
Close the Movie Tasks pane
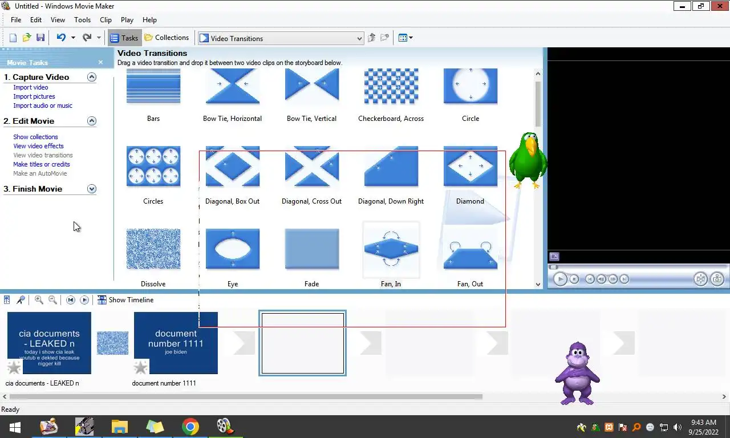click(x=100, y=62)
